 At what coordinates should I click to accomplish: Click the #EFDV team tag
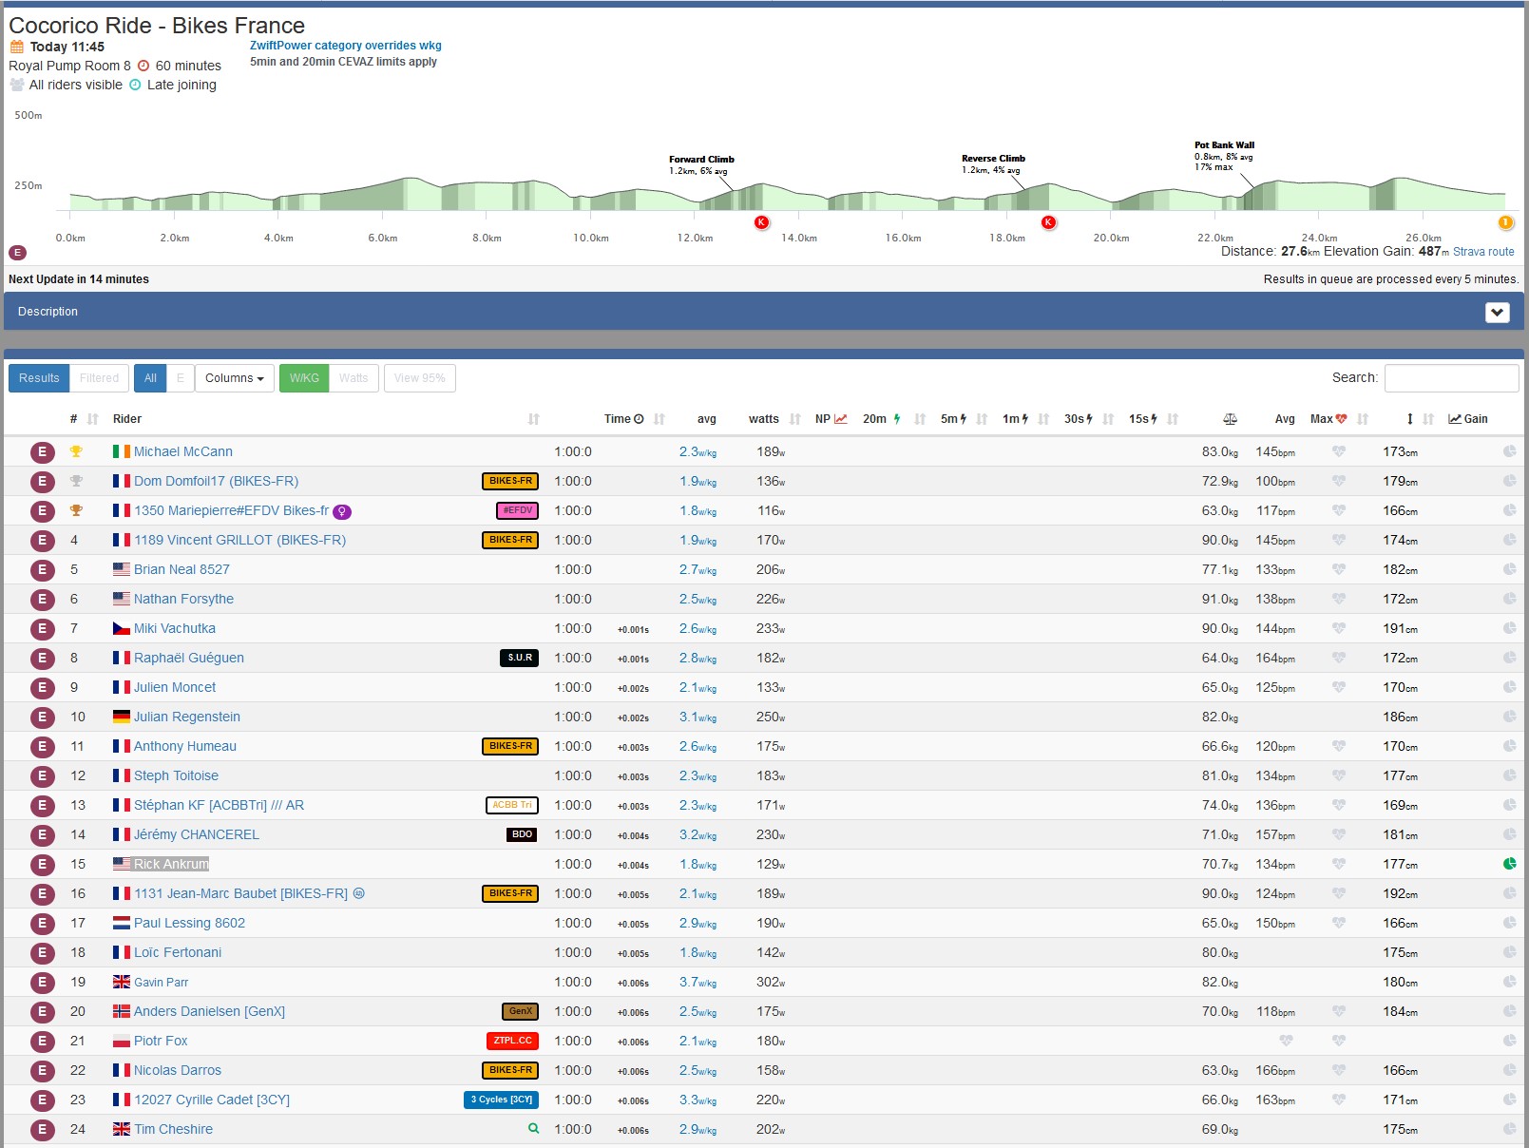[x=517, y=510]
